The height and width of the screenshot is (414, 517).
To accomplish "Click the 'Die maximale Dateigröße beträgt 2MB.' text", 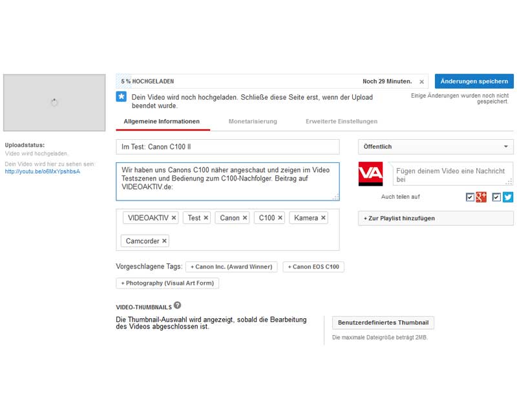I will click(380, 338).
